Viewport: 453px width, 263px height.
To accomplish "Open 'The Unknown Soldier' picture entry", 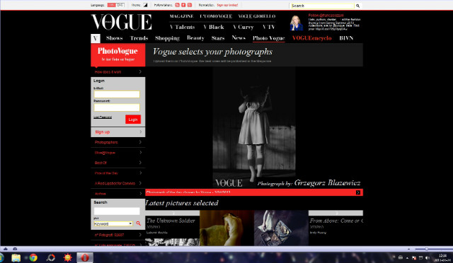I will pyautogui.click(x=171, y=221).
